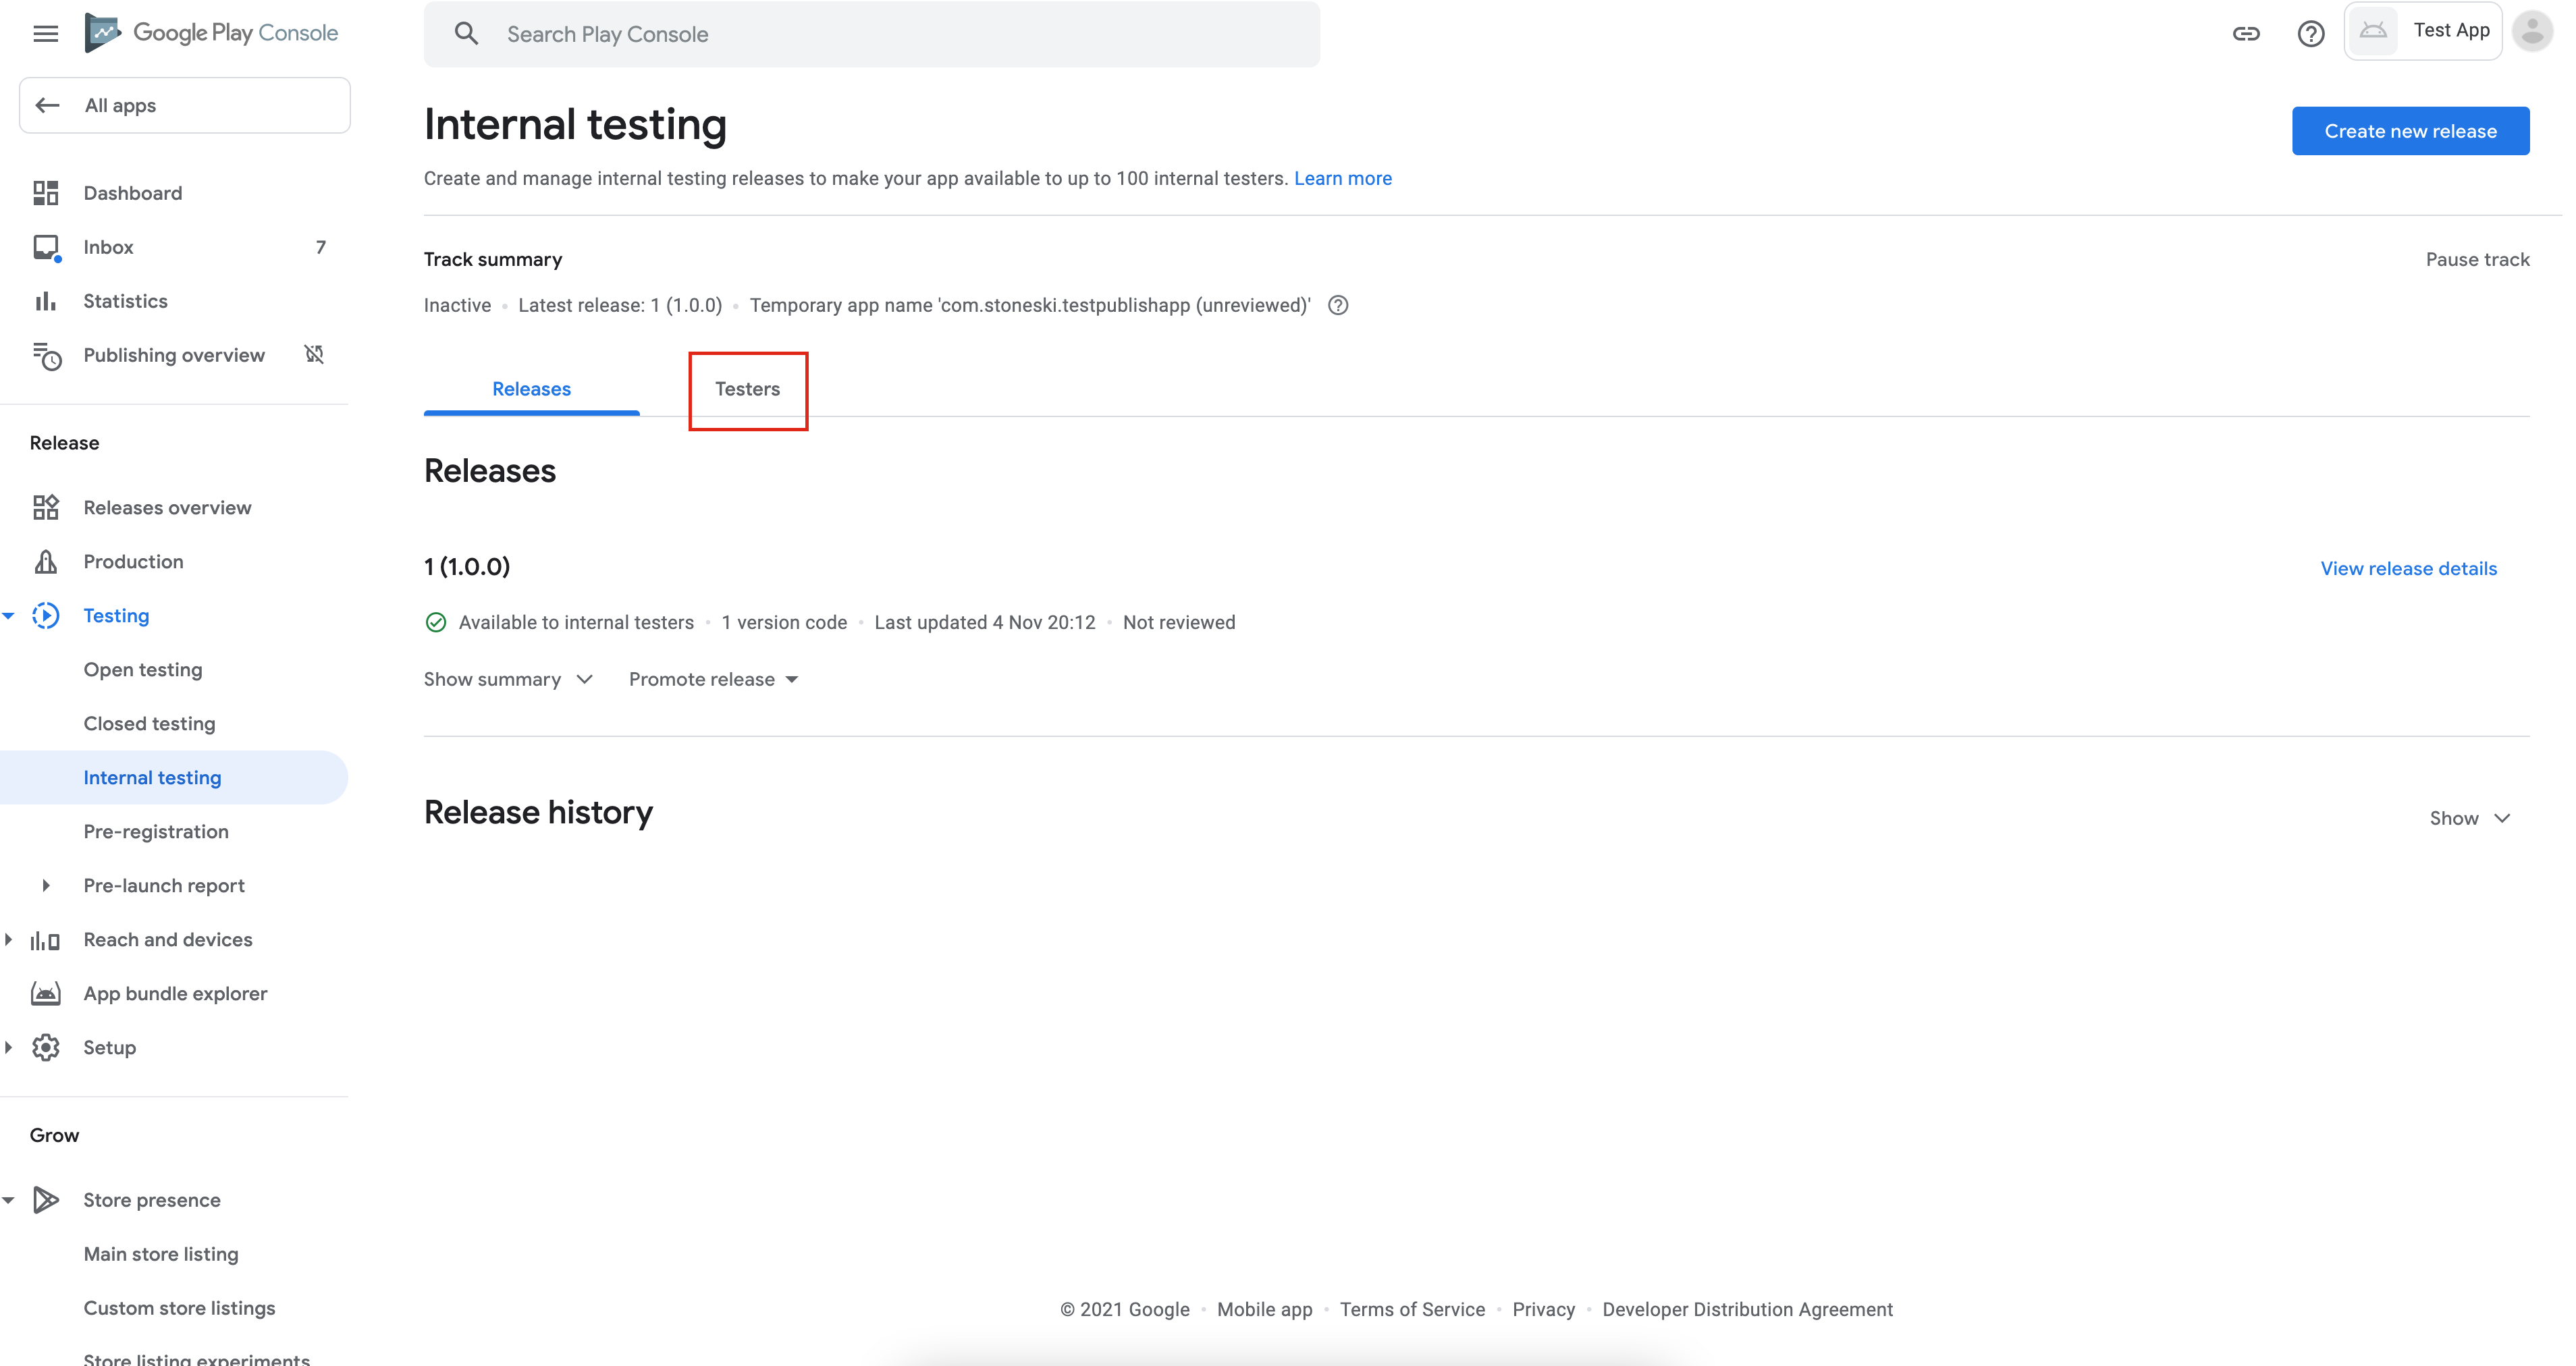This screenshot has width=2576, height=1366.
Task: Click the Dashboard sidebar icon
Action: (46, 193)
